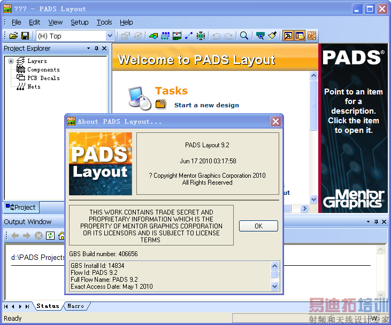Open the View menu
This screenshot has width=391, height=325.
pos(55,22)
